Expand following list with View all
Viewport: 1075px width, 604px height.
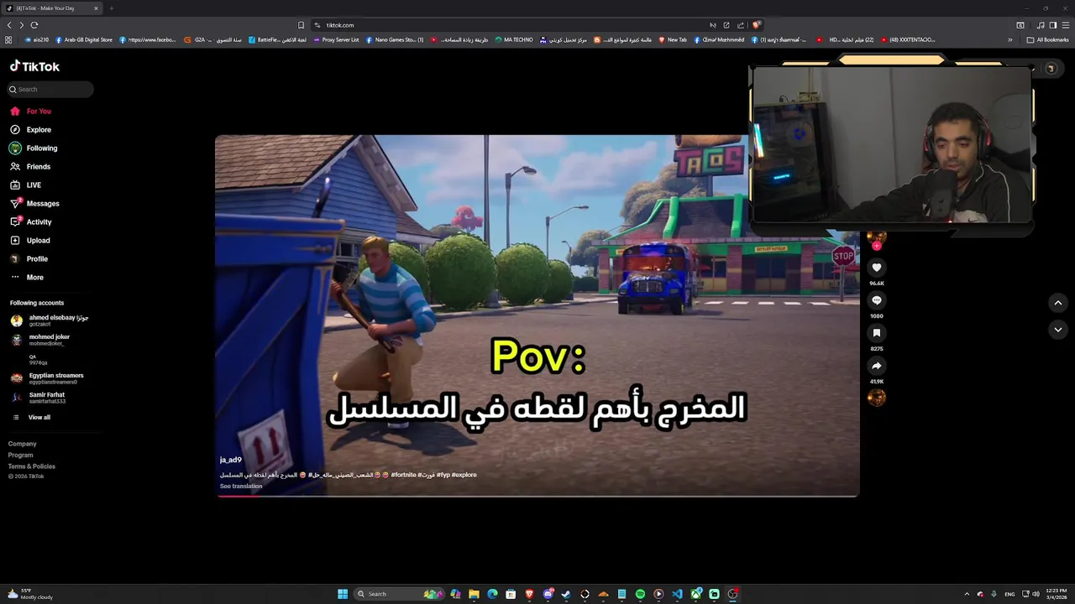pos(39,417)
